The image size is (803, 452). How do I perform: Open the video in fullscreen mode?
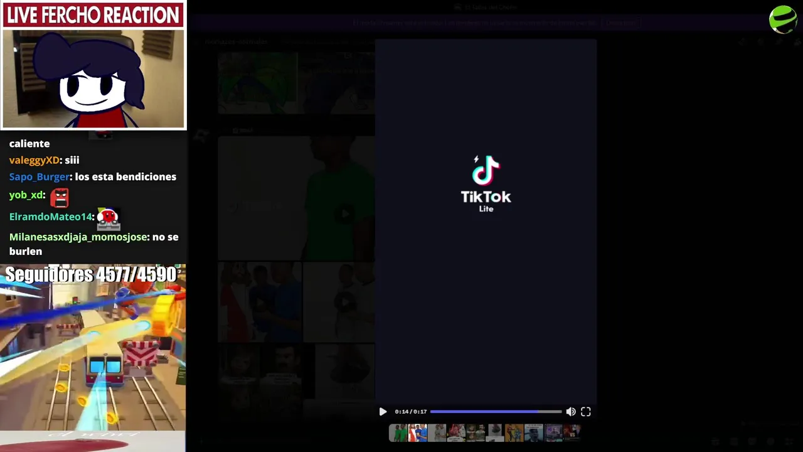tap(586, 412)
